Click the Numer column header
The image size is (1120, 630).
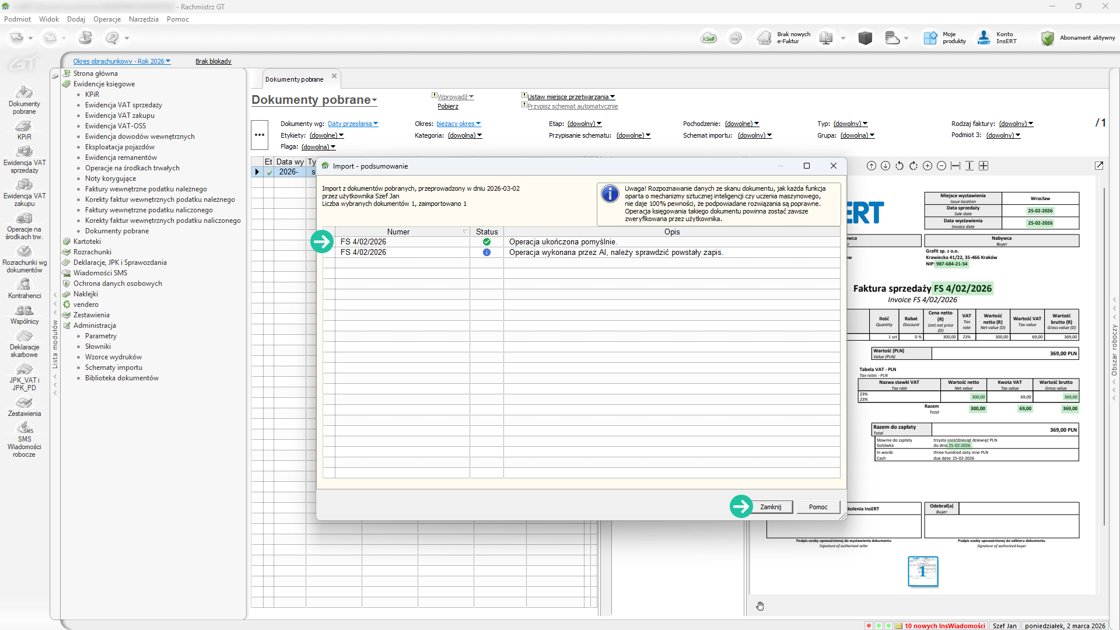[398, 232]
